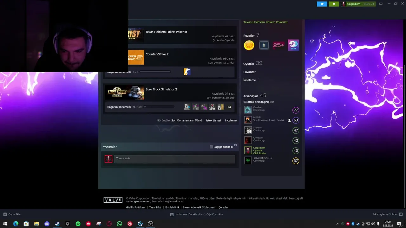Open the Steam 2022 badge
The height and width of the screenshot is (228, 406).
293,45
